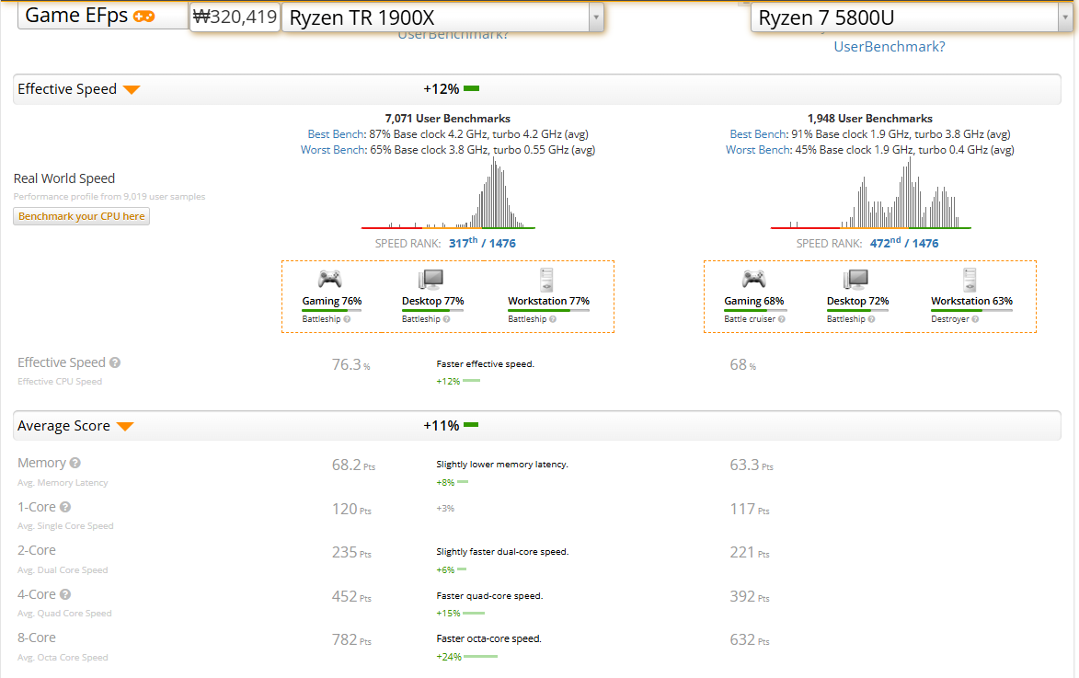
Task: Click the 782 Pts octa-core score
Action: (x=351, y=640)
